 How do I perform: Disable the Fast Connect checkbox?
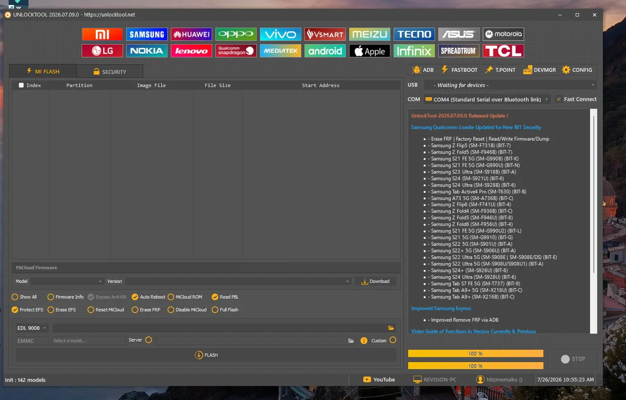pyautogui.click(x=559, y=99)
